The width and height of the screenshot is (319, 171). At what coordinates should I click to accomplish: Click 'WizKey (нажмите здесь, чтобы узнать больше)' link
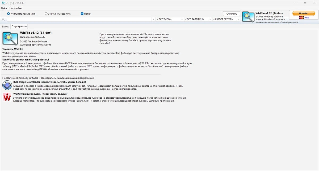click(40, 94)
